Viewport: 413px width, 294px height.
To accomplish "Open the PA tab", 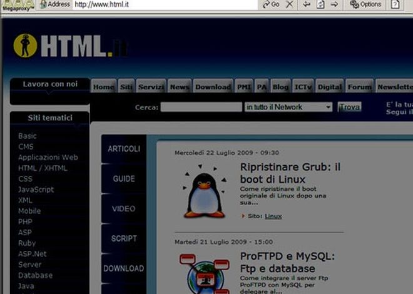I will tap(262, 86).
